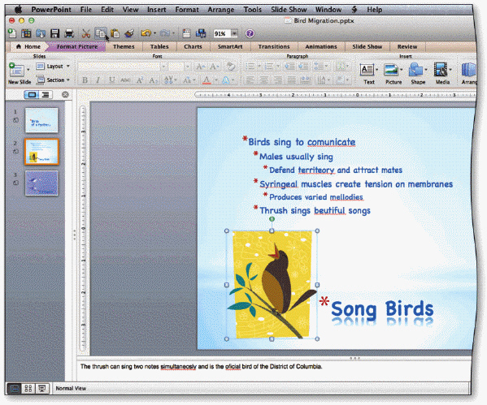Switch to Slide Show view button
Screen dimensions: 487x405
point(42,388)
